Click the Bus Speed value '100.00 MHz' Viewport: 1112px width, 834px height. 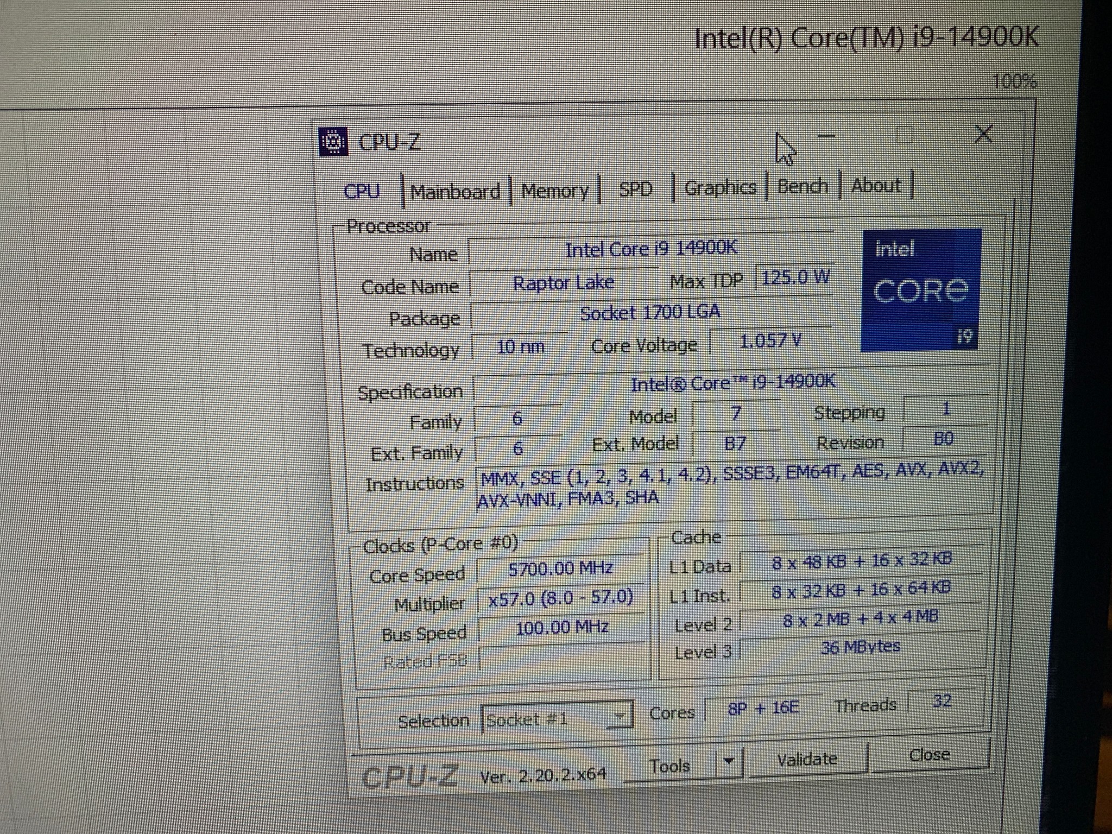(562, 628)
